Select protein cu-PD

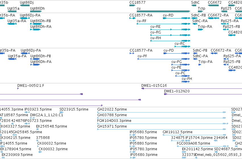[x=177, y=53]
